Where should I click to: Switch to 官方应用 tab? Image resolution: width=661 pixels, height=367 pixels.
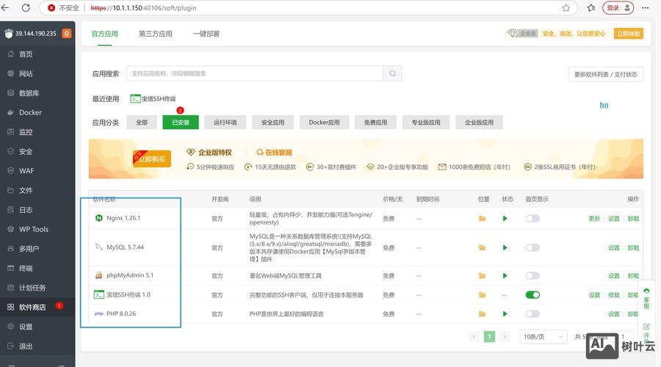click(104, 34)
